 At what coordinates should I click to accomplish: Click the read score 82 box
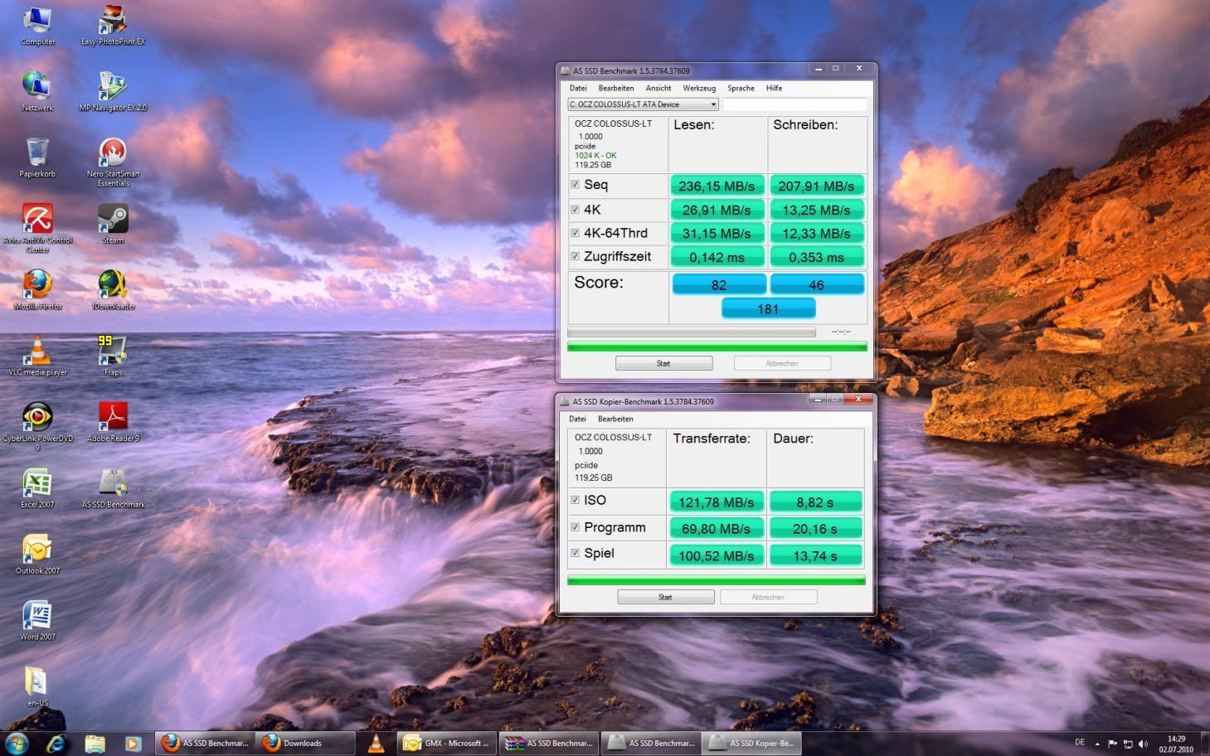tap(718, 284)
